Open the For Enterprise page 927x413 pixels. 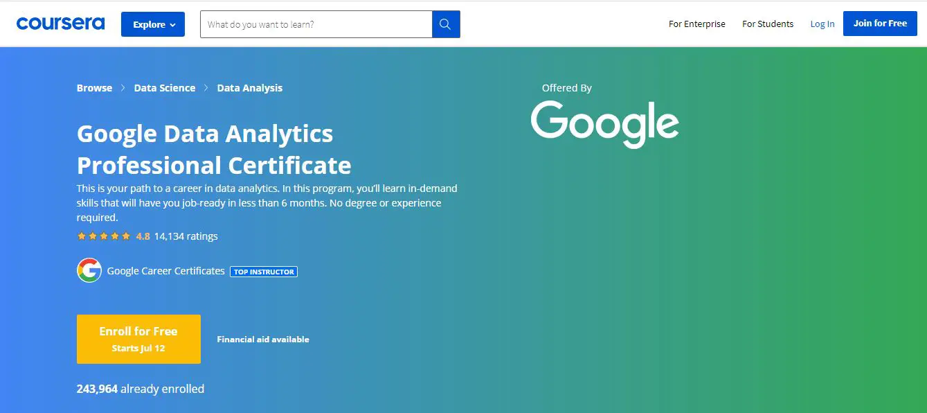(696, 24)
